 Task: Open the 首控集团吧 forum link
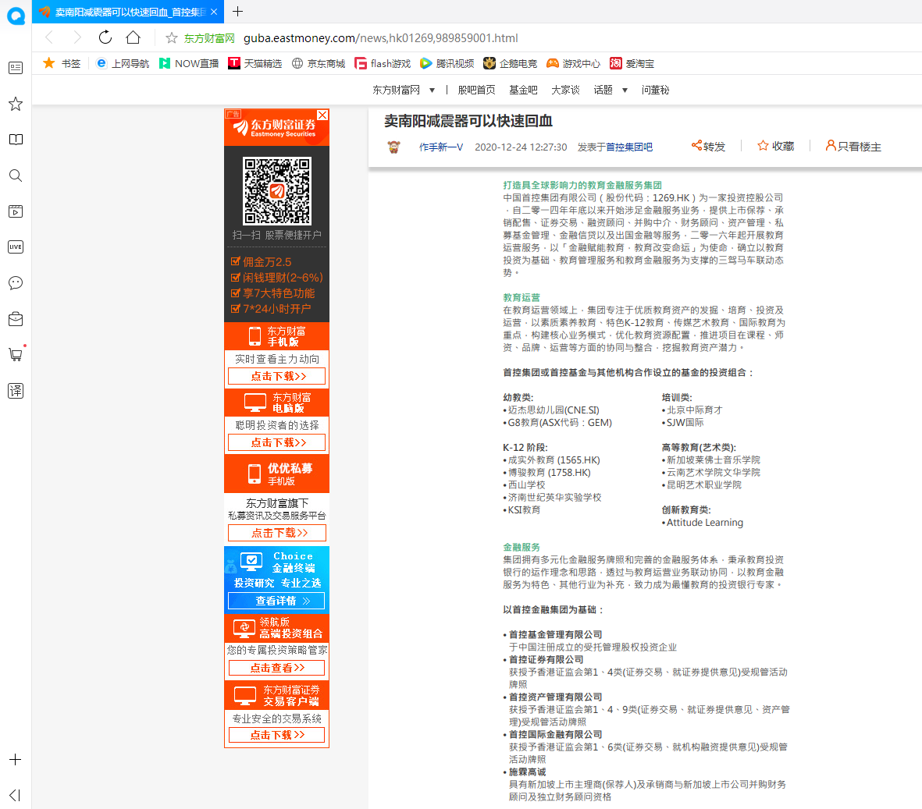click(x=629, y=147)
